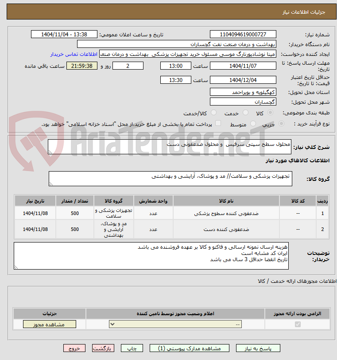
Task: Click the کد کالا column header
Action: pyautogui.click(x=298, y=201)
